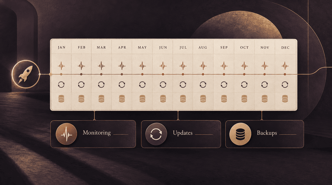Click the NOV backups database icon
The width and height of the screenshot is (332, 185).
point(265,99)
